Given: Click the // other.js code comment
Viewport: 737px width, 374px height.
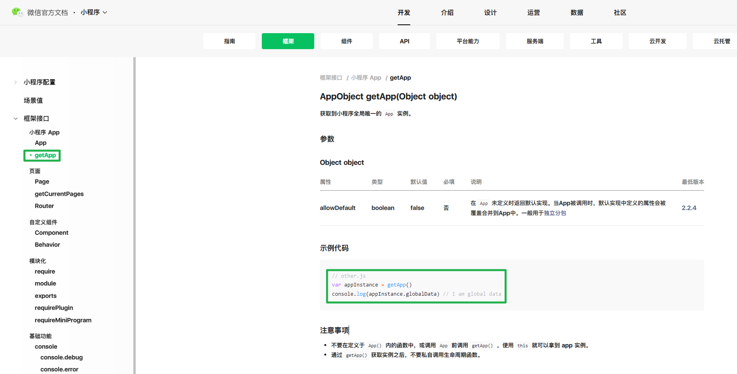Looking at the screenshot, I should 349,276.
